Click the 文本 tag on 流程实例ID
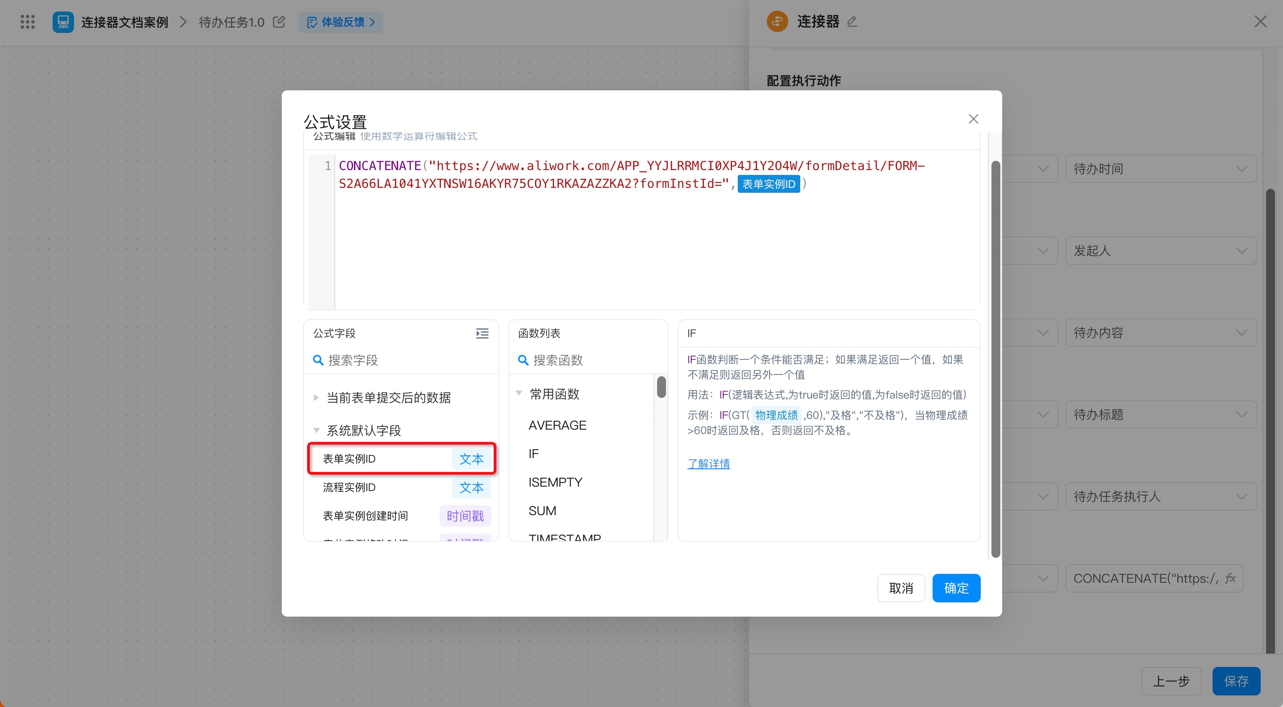 point(471,487)
